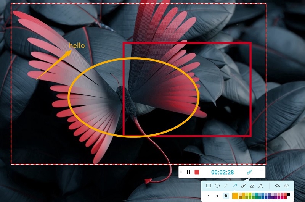Stop the recording with red square button
This screenshot has height=202, width=305.
(x=197, y=172)
